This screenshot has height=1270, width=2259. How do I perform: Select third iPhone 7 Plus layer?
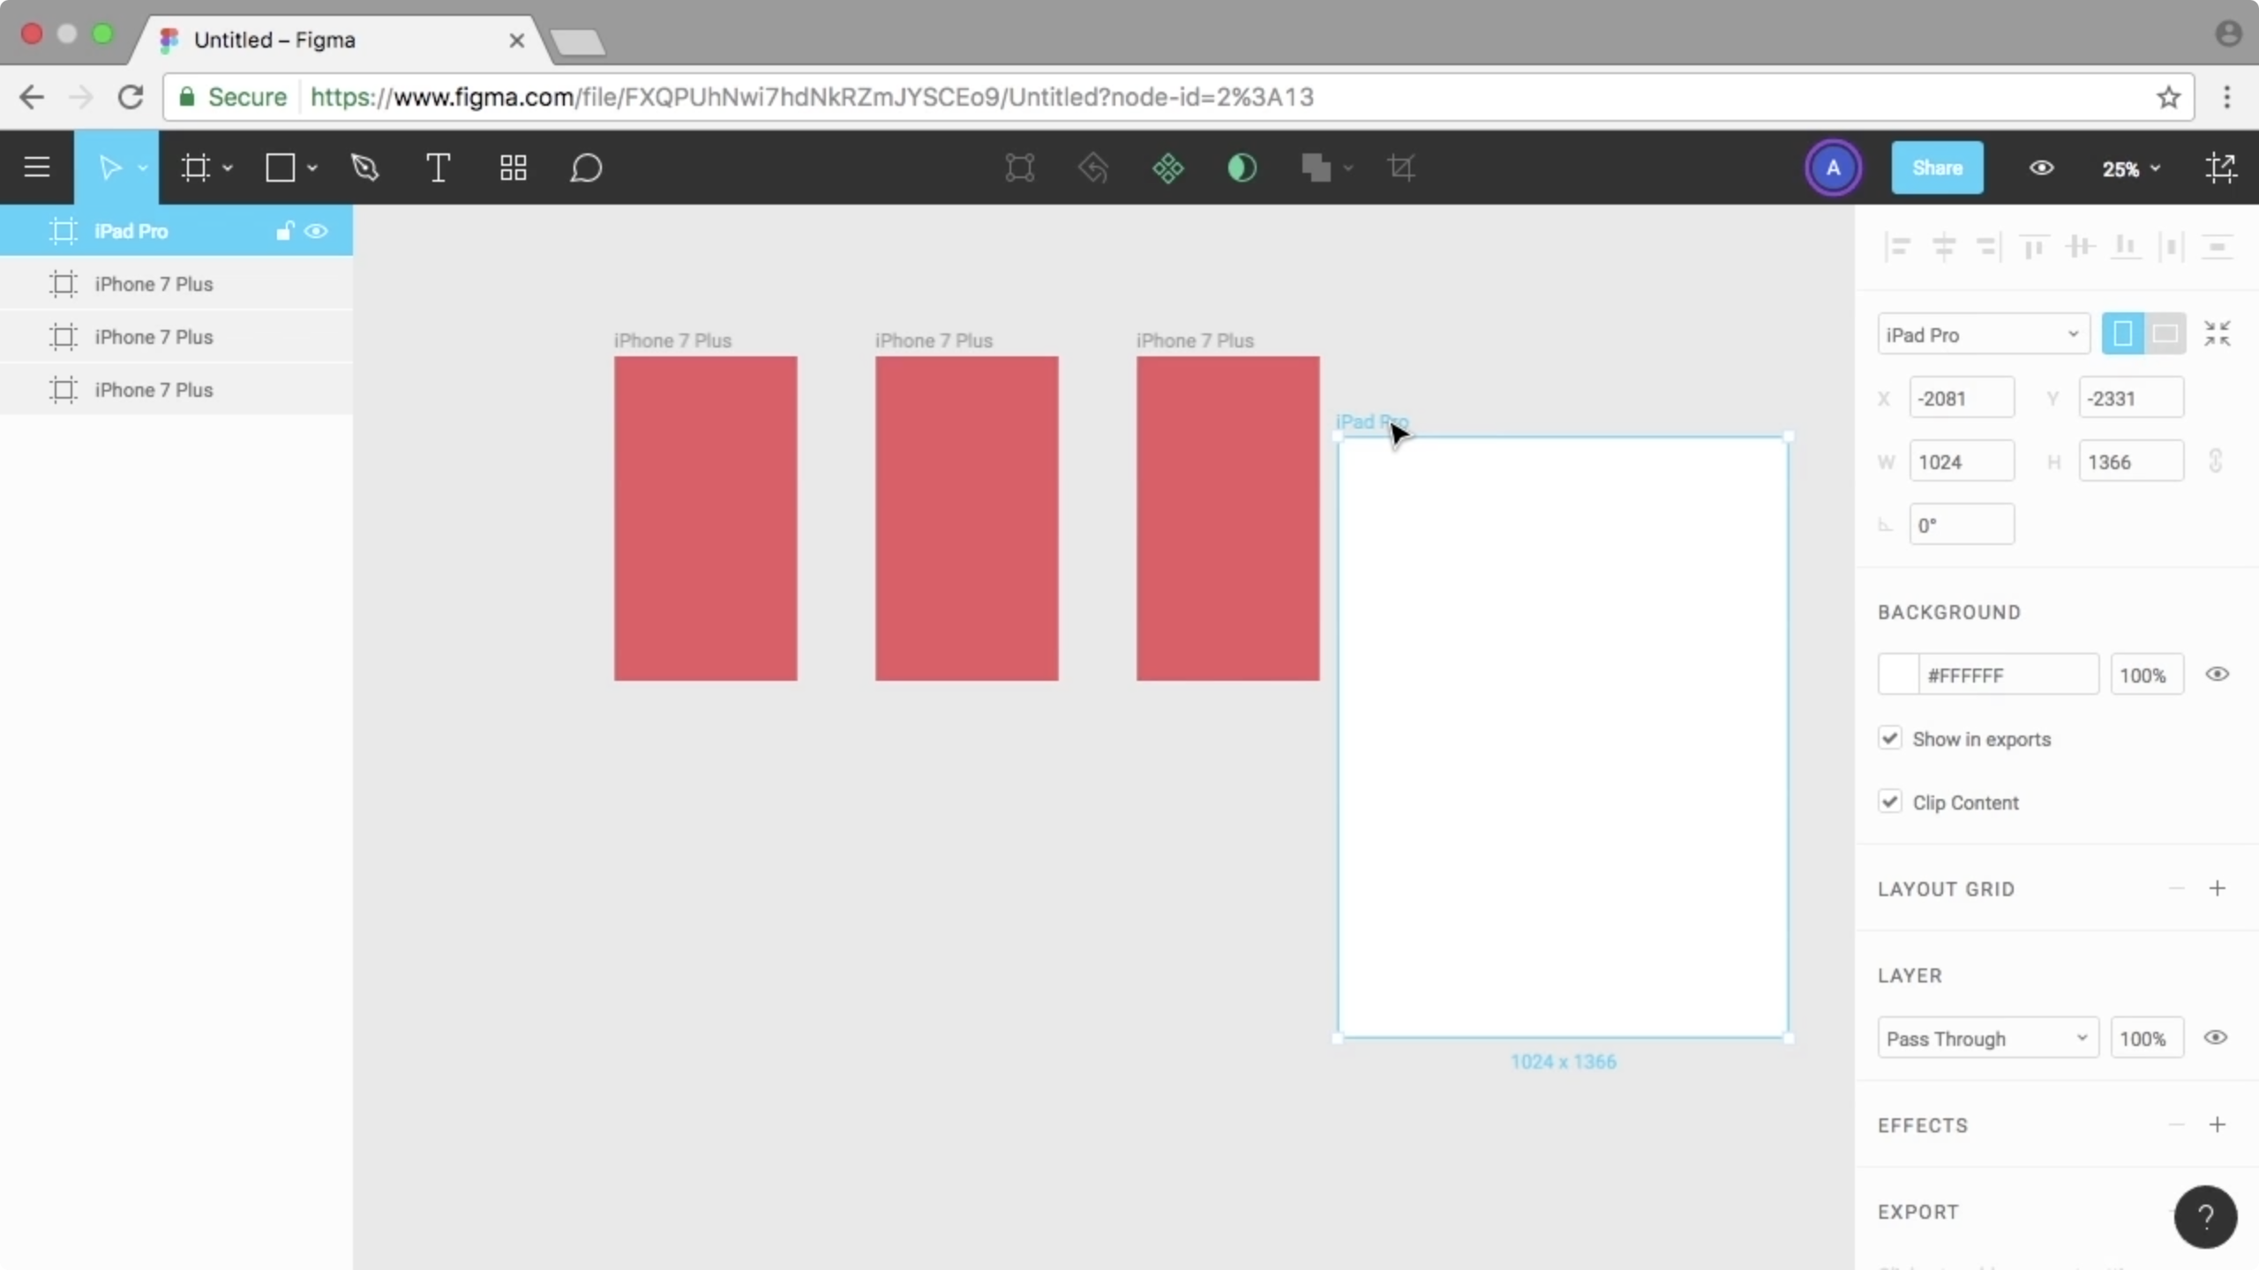176,390
